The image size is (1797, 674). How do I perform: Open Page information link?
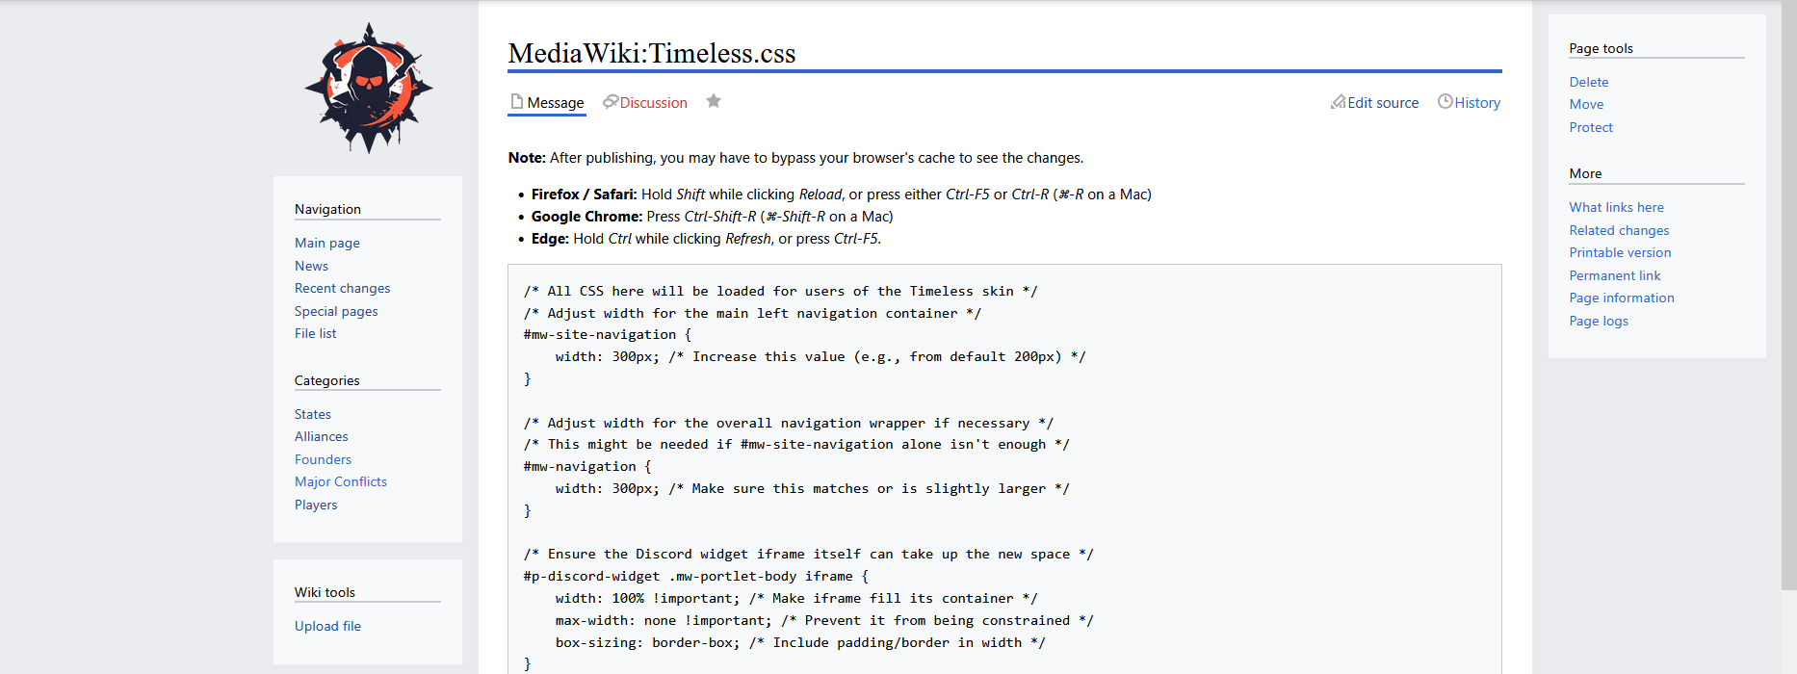(1621, 298)
